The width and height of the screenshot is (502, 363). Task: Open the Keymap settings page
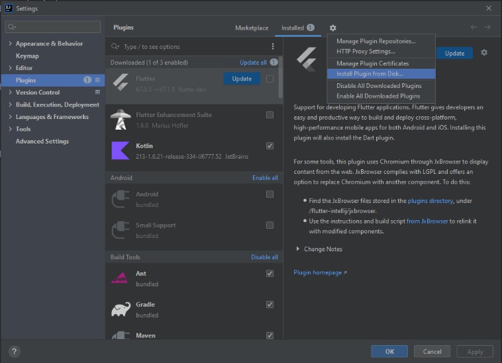tap(27, 56)
